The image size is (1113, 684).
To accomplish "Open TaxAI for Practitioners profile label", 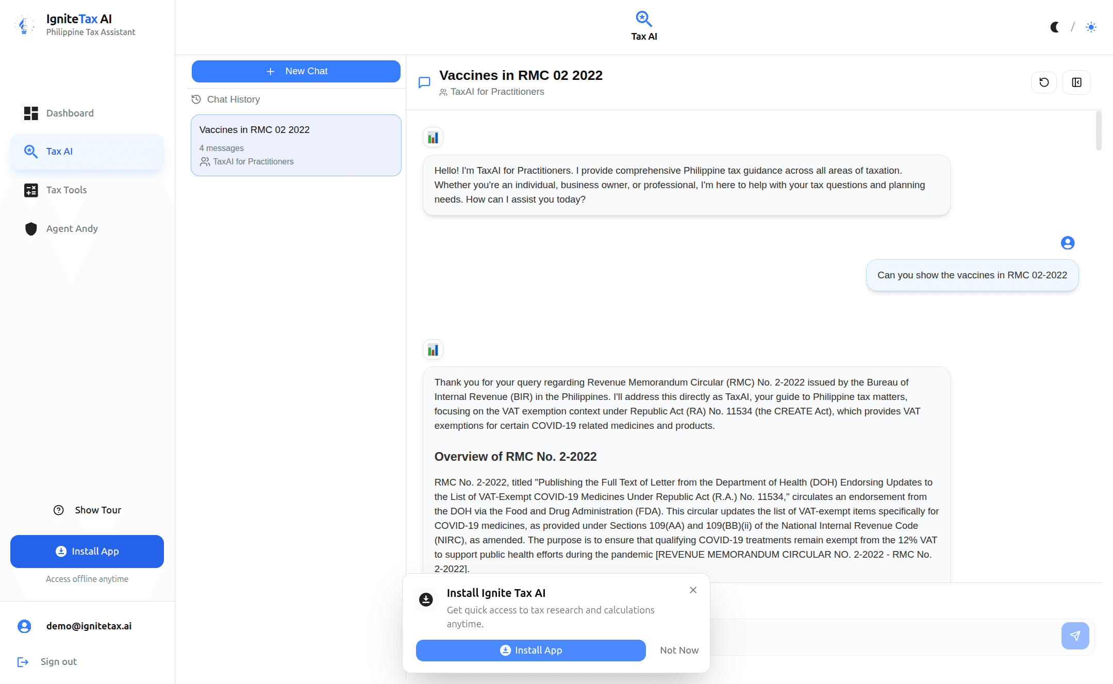I will [x=497, y=91].
